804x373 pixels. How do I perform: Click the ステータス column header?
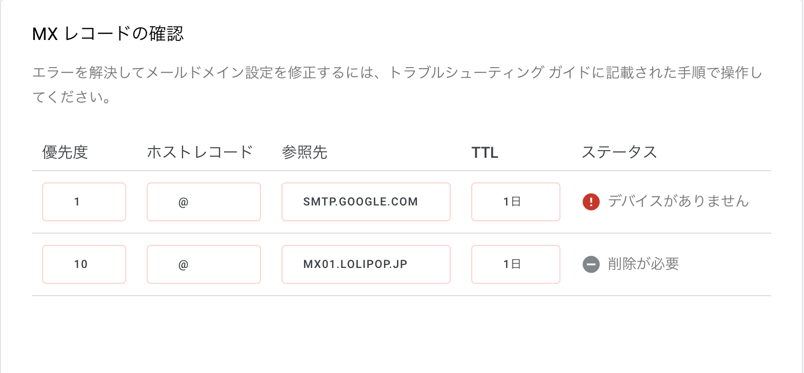[619, 152]
